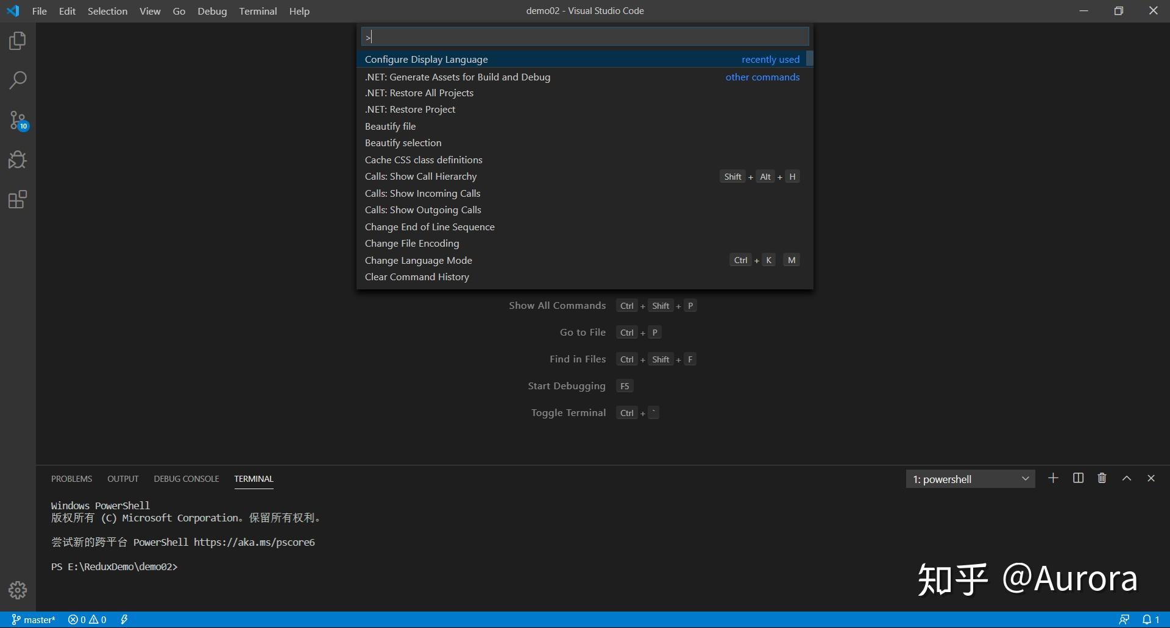Maximize terminal panel with chevron
The image size is (1170, 628).
1126,478
